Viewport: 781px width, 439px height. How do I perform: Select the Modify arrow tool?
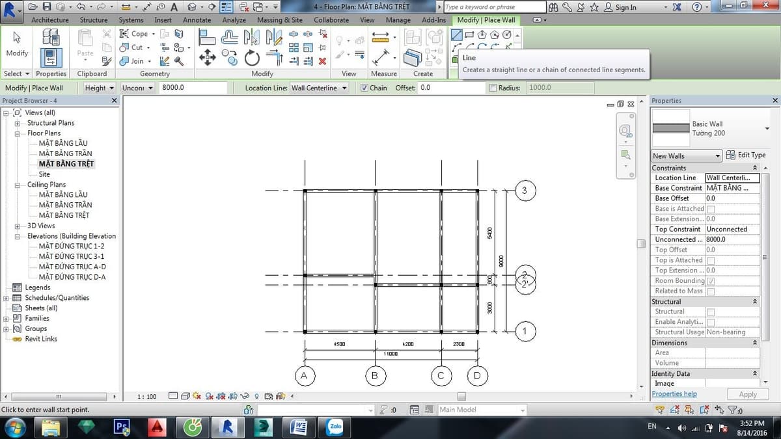[17, 44]
